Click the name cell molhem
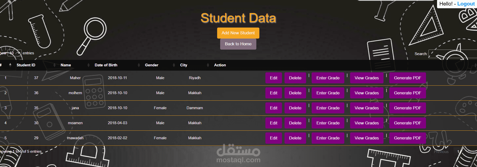This screenshot has width=477, height=167. click(x=75, y=93)
